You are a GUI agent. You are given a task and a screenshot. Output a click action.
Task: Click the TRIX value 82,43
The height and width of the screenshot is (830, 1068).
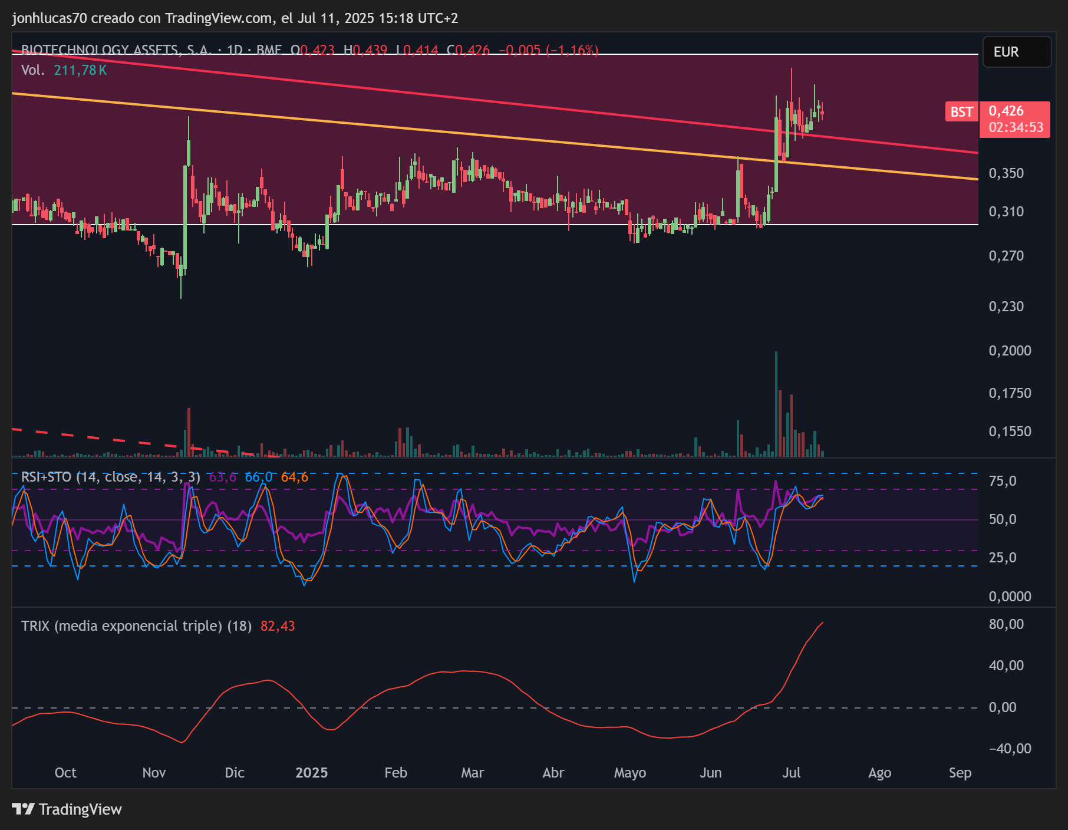pos(278,626)
